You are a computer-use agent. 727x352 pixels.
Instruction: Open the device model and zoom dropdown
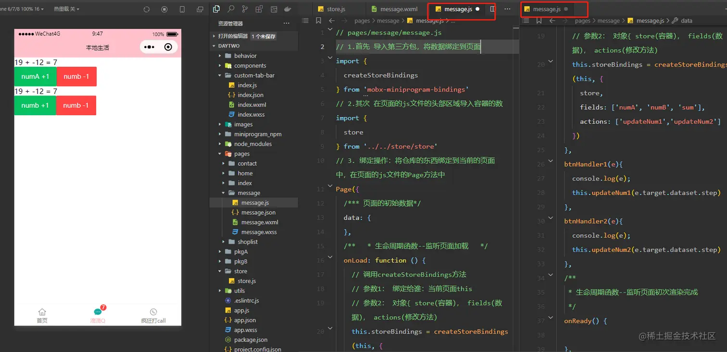click(22, 9)
